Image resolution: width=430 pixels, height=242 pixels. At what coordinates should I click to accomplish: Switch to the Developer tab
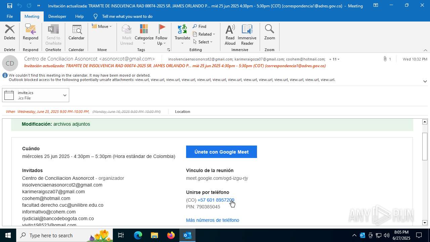click(x=57, y=16)
